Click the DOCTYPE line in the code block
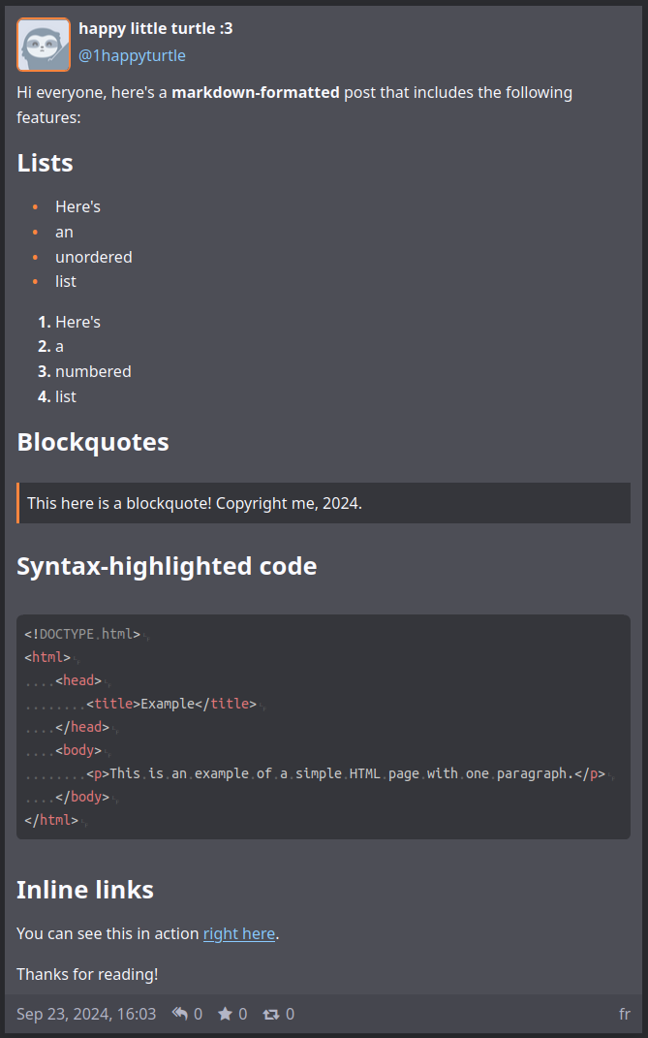 tap(82, 634)
